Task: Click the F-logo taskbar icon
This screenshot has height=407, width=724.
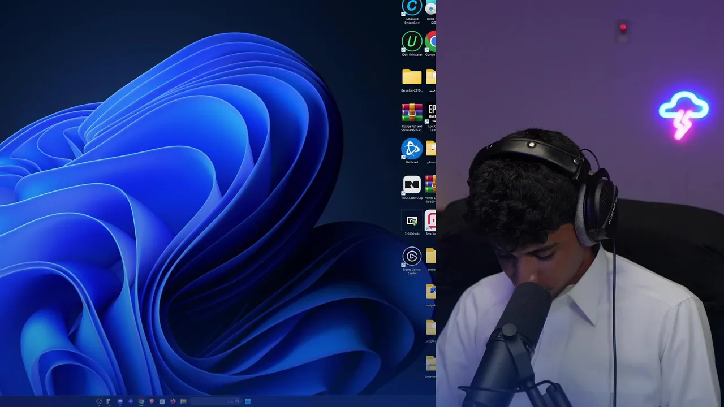Action: click(x=109, y=401)
